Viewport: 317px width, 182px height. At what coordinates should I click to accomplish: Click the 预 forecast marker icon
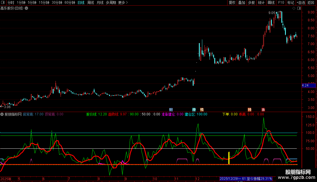click(x=249, y=109)
